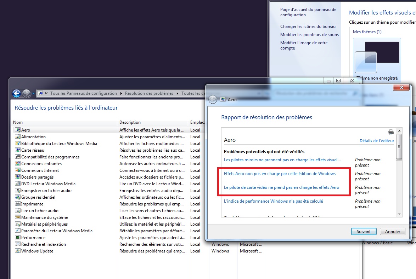Click the Suivant button
Viewport: 416px width, 279px height.
(364, 231)
